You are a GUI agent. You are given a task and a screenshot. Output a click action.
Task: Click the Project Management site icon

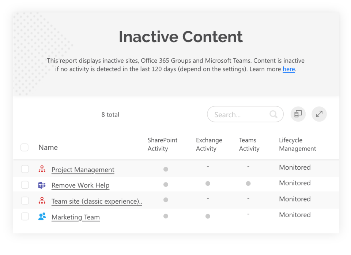point(42,169)
